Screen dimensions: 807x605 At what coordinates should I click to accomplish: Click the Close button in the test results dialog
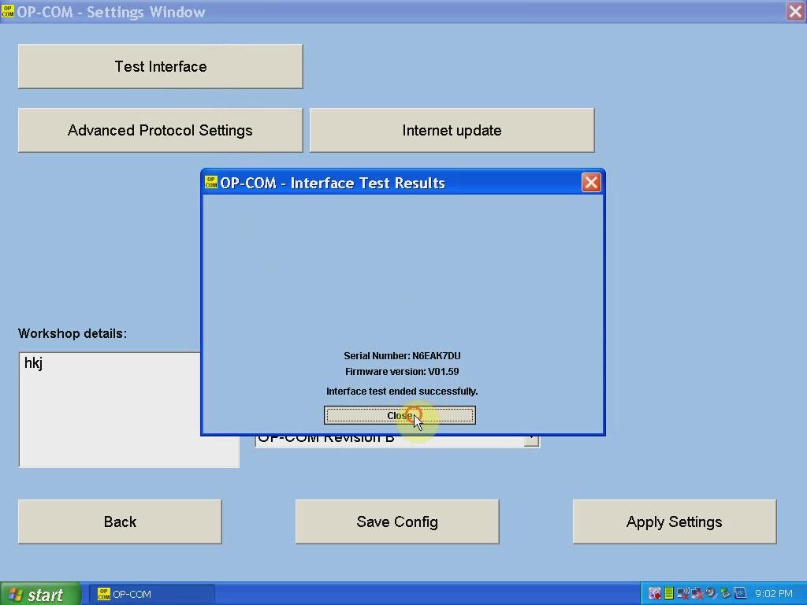pyautogui.click(x=400, y=415)
